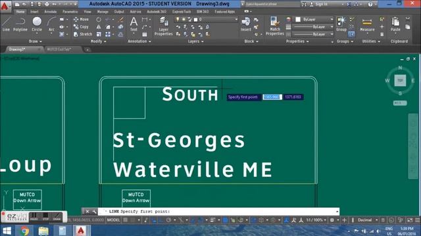
Task: Select the Circle tool
Action: point(37,24)
